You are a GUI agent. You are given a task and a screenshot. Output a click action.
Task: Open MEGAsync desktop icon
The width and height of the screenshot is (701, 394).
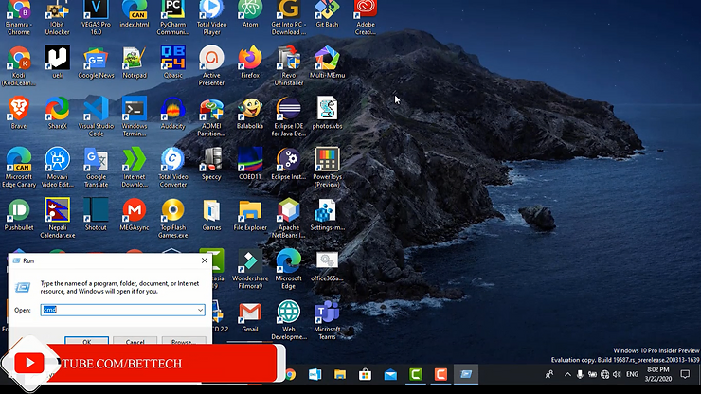[135, 215]
